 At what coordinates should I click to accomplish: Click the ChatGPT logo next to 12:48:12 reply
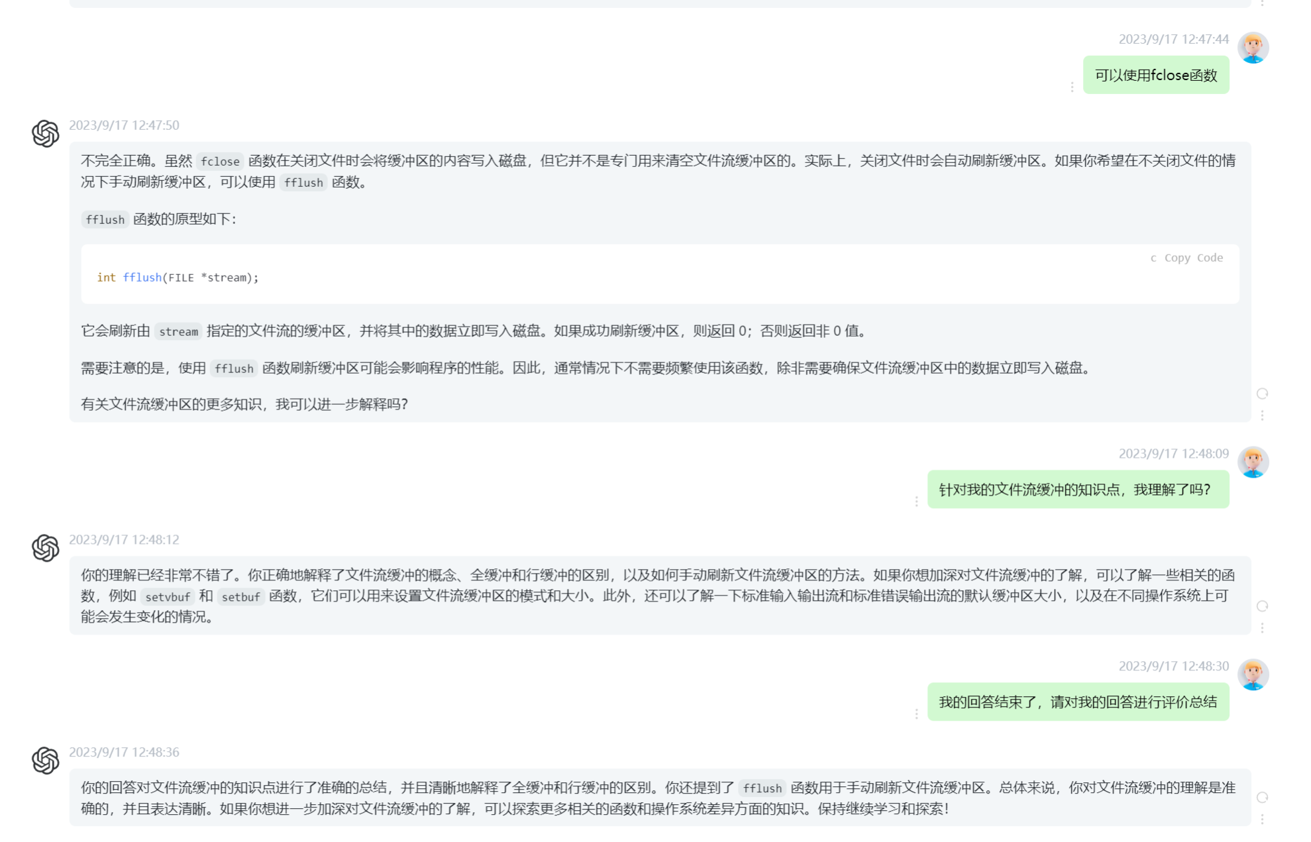[x=45, y=549]
